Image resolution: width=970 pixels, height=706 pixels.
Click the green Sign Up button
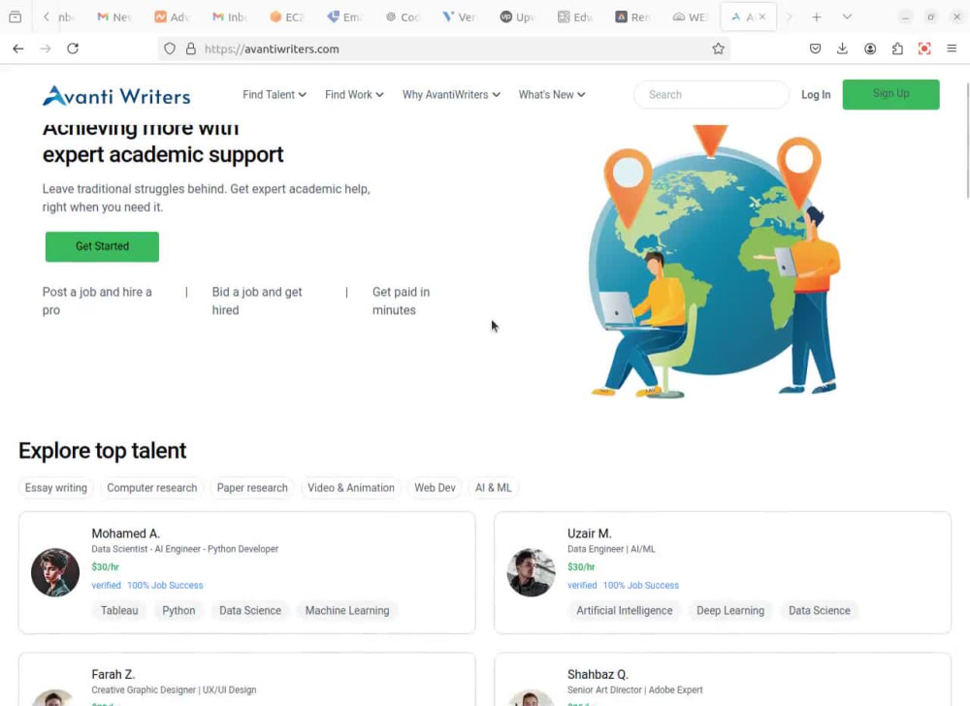point(890,95)
